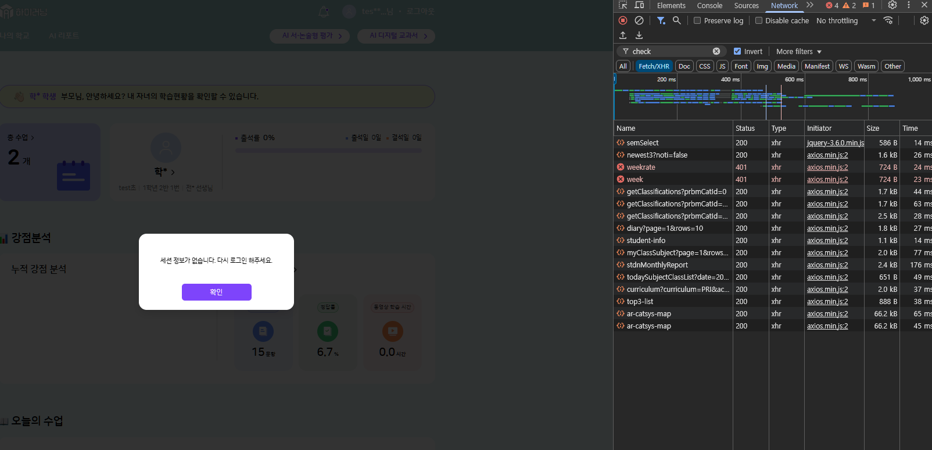Click the import HAR upload icon
Image resolution: width=932 pixels, height=450 pixels.
(x=623, y=35)
